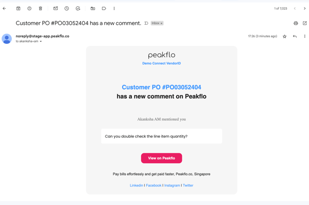Screen dimensions: 309x205
Task: Mark the email as unread
Action: coord(56,8)
